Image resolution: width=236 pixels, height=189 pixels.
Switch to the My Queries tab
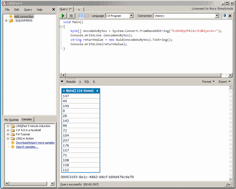pos(11,120)
